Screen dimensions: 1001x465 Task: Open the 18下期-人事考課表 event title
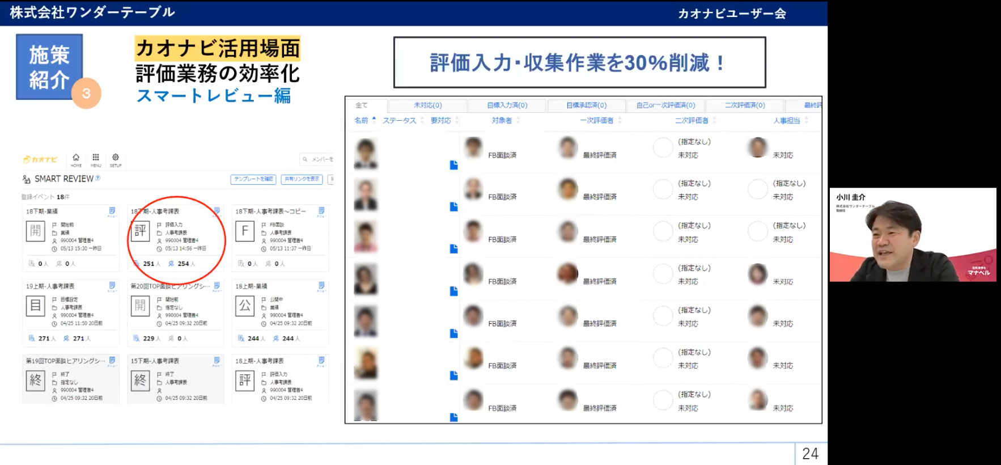(155, 212)
